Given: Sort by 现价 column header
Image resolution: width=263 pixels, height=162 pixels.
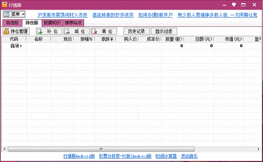Looking at the screenshot, I should tap(62, 39).
